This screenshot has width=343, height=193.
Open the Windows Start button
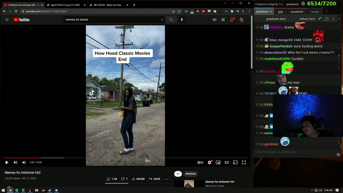(x=3, y=190)
